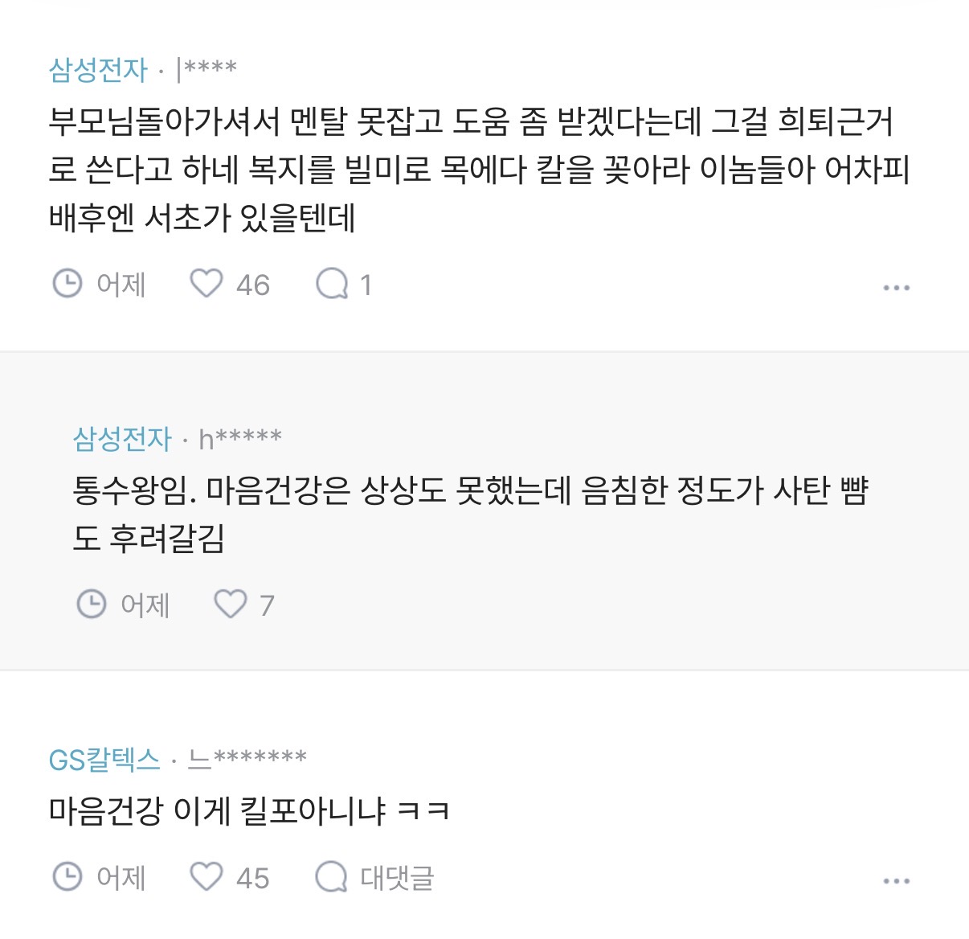This screenshot has height=939, width=969.
Task: Open three-dot menu on first comment
Action: click(896, 287)
